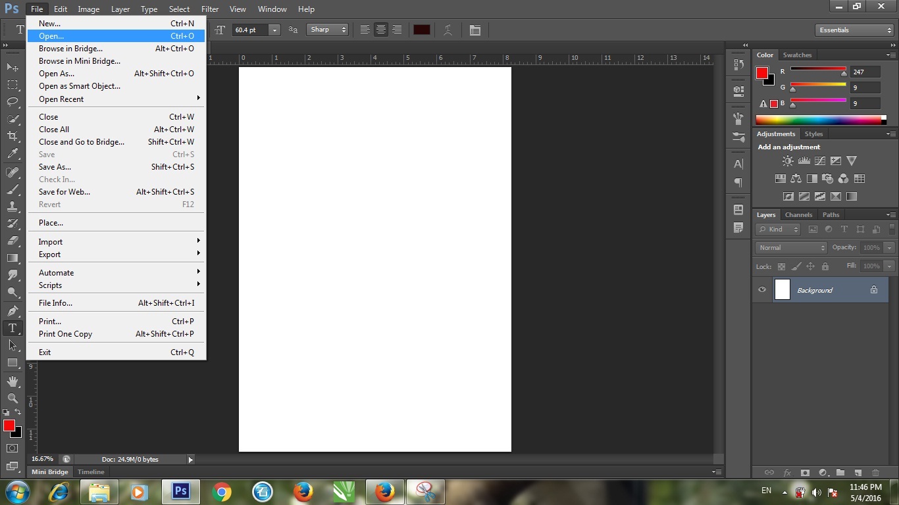This screenshot has width=899, height=505.
Task: Select the Hand tool
Action: pyautogui.click(x=13, y=381)
